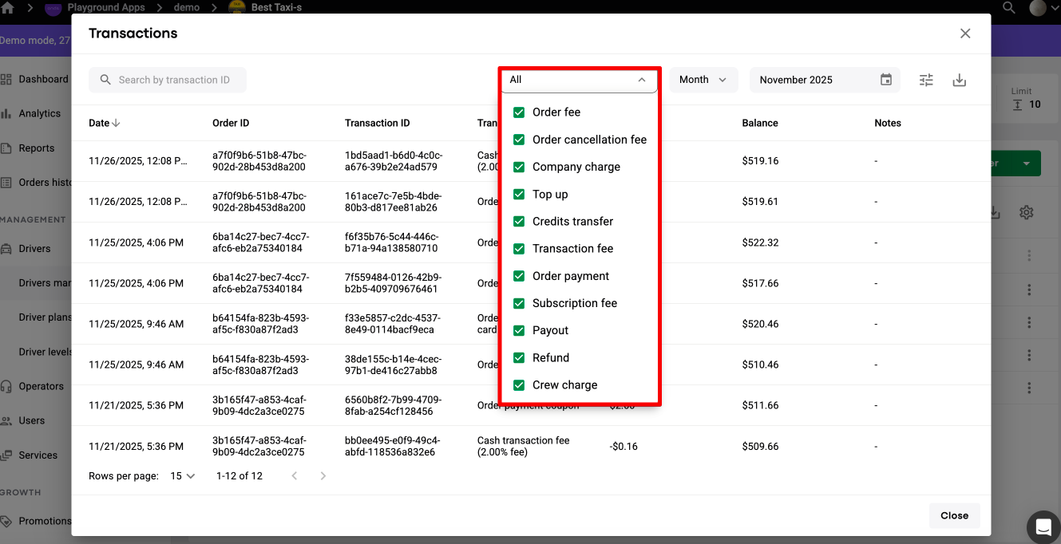Open Operators in the sidebar
Screen dimensions: 1061x544
pos(42,386)
